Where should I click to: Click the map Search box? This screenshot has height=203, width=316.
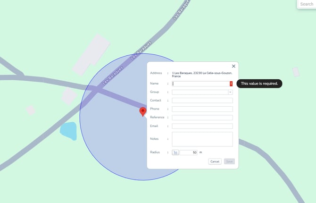click(307, 4)
